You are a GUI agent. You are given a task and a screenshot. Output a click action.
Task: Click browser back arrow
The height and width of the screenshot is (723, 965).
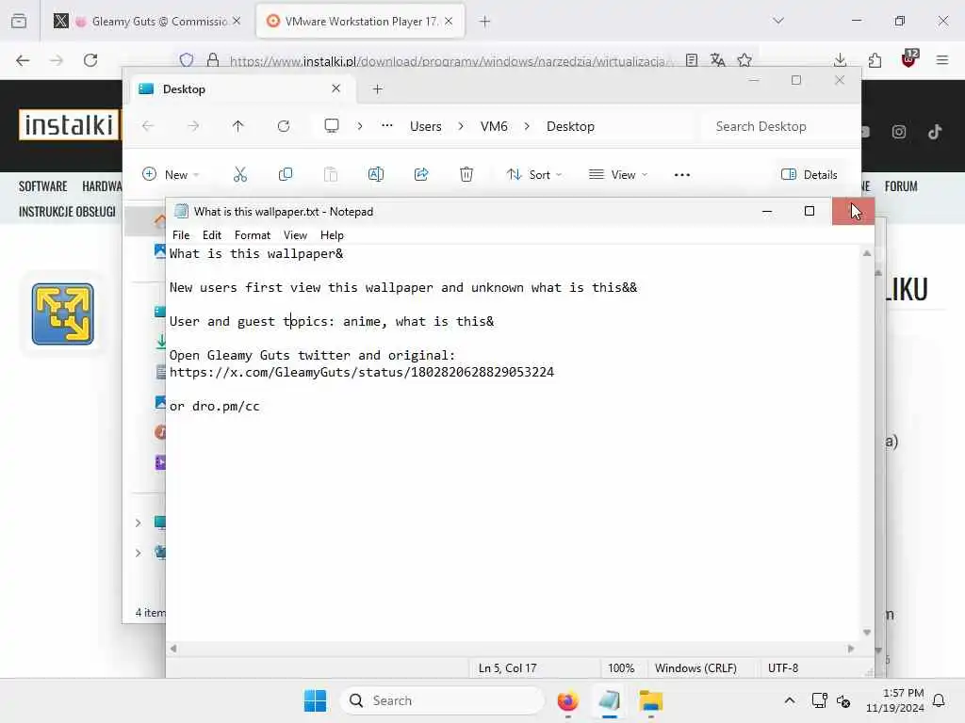point(23,59)
